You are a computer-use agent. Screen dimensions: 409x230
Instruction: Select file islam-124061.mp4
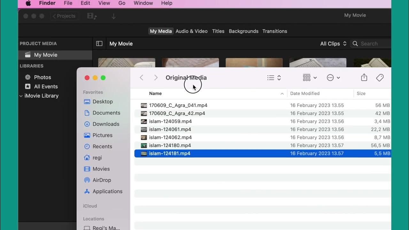[263, 129]
